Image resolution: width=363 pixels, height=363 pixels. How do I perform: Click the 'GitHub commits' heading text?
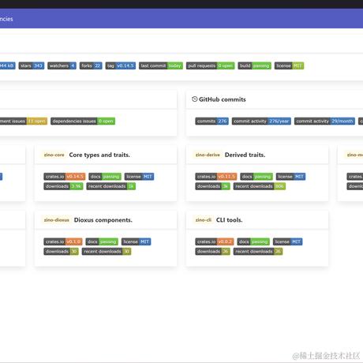[223, 99]
